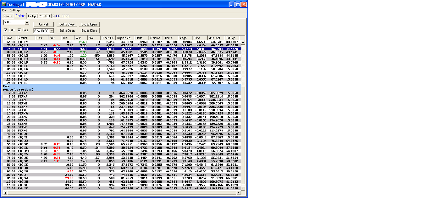Click the vertical scrollbar up arrow
441x217 pixels.
pyautogui.click(x=243, y=42)
